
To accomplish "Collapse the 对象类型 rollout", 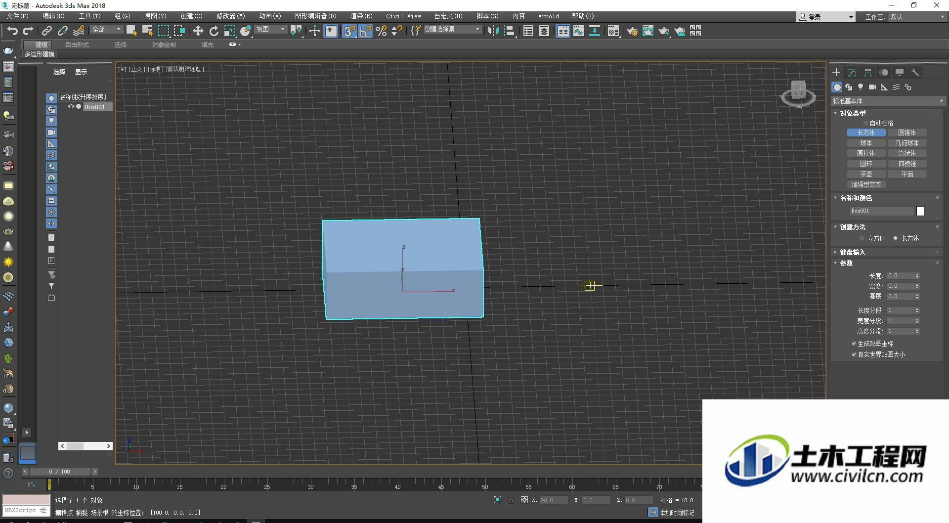I will pyautogui.click(x=852, y=113).
